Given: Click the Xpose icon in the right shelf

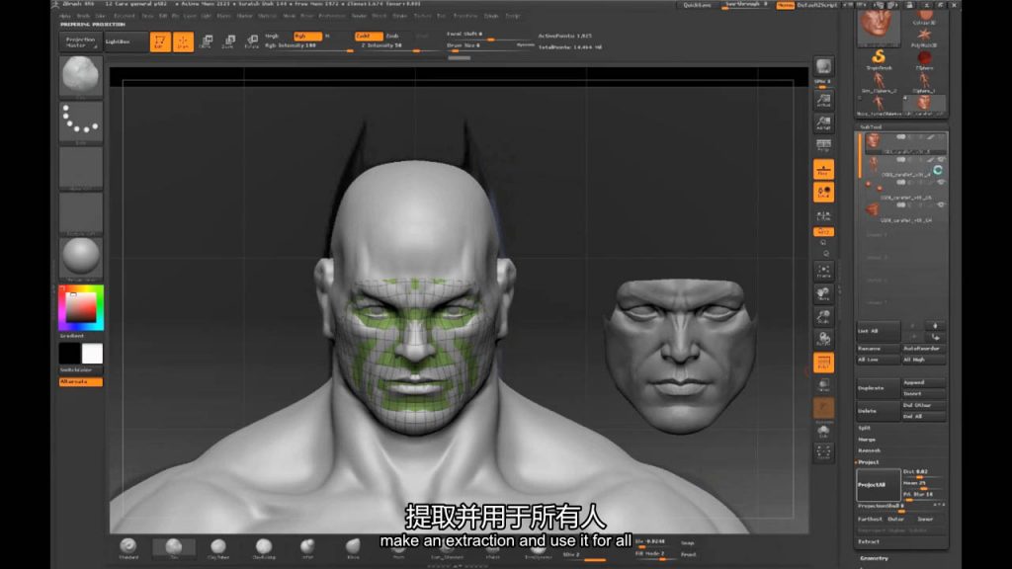Looking at the screenshot, I should tap(823, 451).
